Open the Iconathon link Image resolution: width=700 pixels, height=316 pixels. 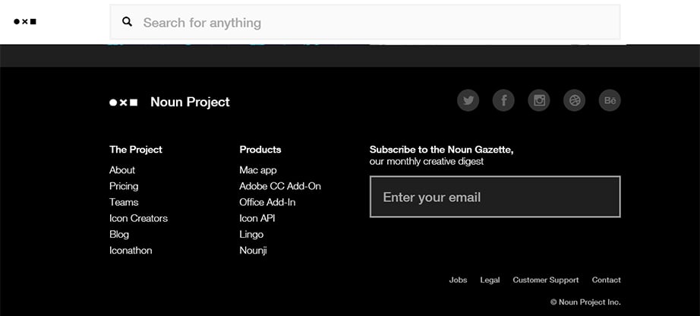click(131, 251)
